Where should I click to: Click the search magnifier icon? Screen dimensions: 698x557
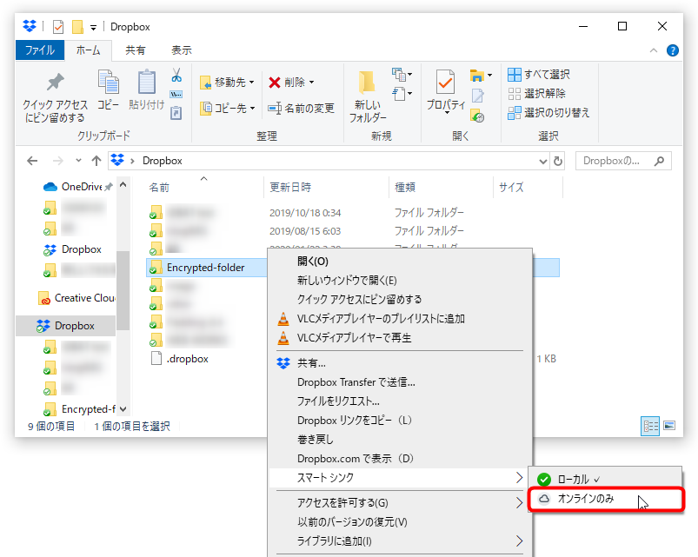[659, 161]
